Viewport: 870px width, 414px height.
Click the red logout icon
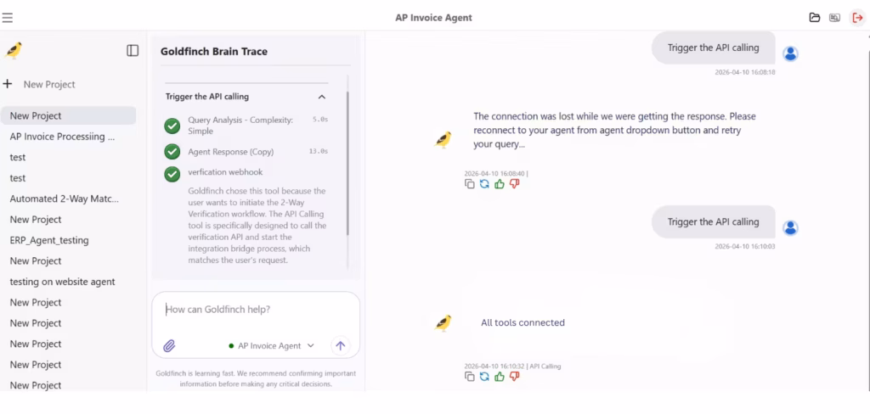click(858, 18)
